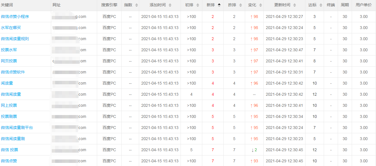
Task: Click 周期 30 in 投票刷票 row
Action: click(345, 116)
